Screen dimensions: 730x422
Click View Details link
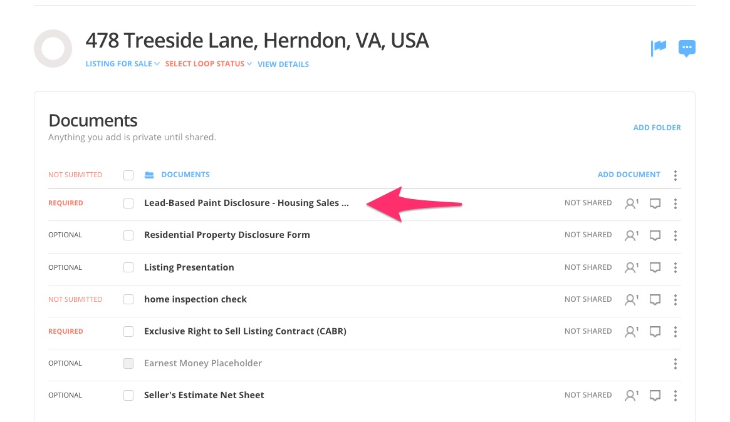(283, 64)
